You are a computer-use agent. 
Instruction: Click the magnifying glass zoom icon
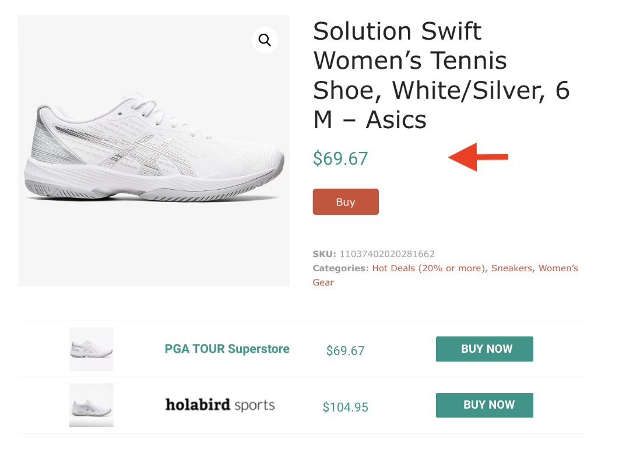265,40
